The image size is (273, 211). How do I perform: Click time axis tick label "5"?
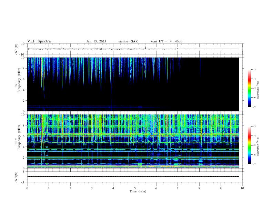135,188
